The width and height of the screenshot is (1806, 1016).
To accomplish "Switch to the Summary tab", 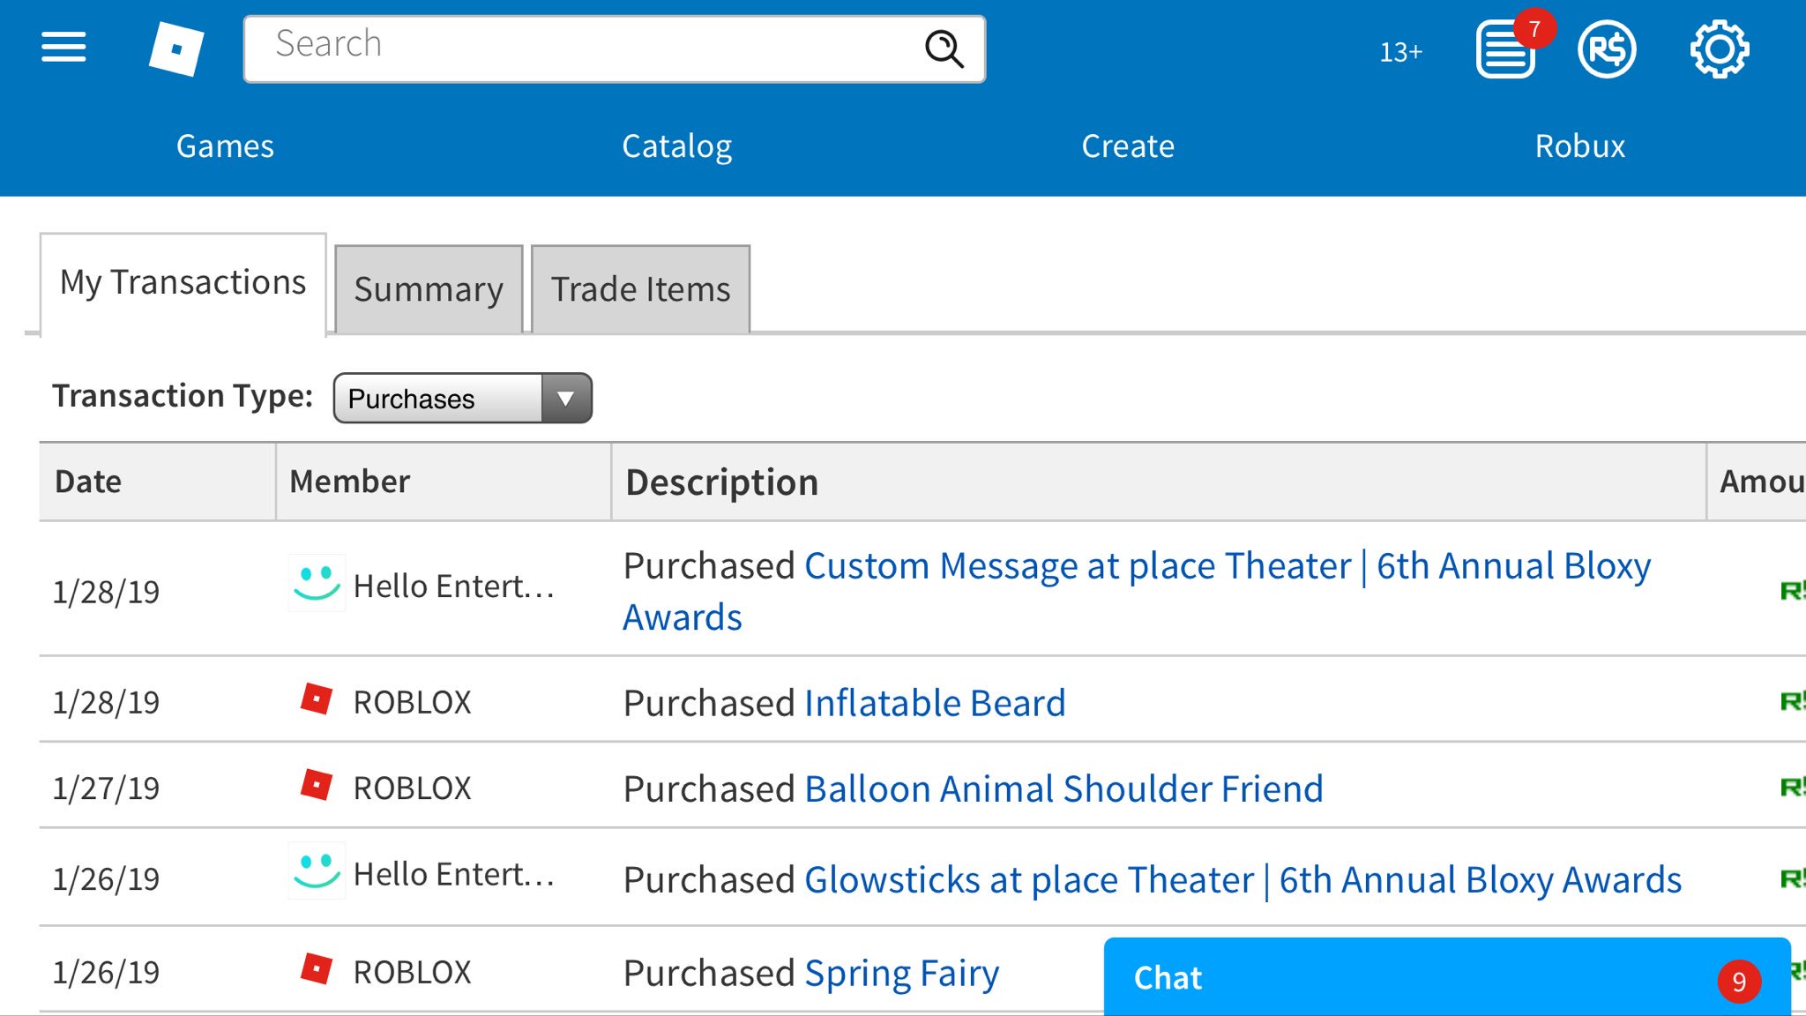I will [429, 289].
